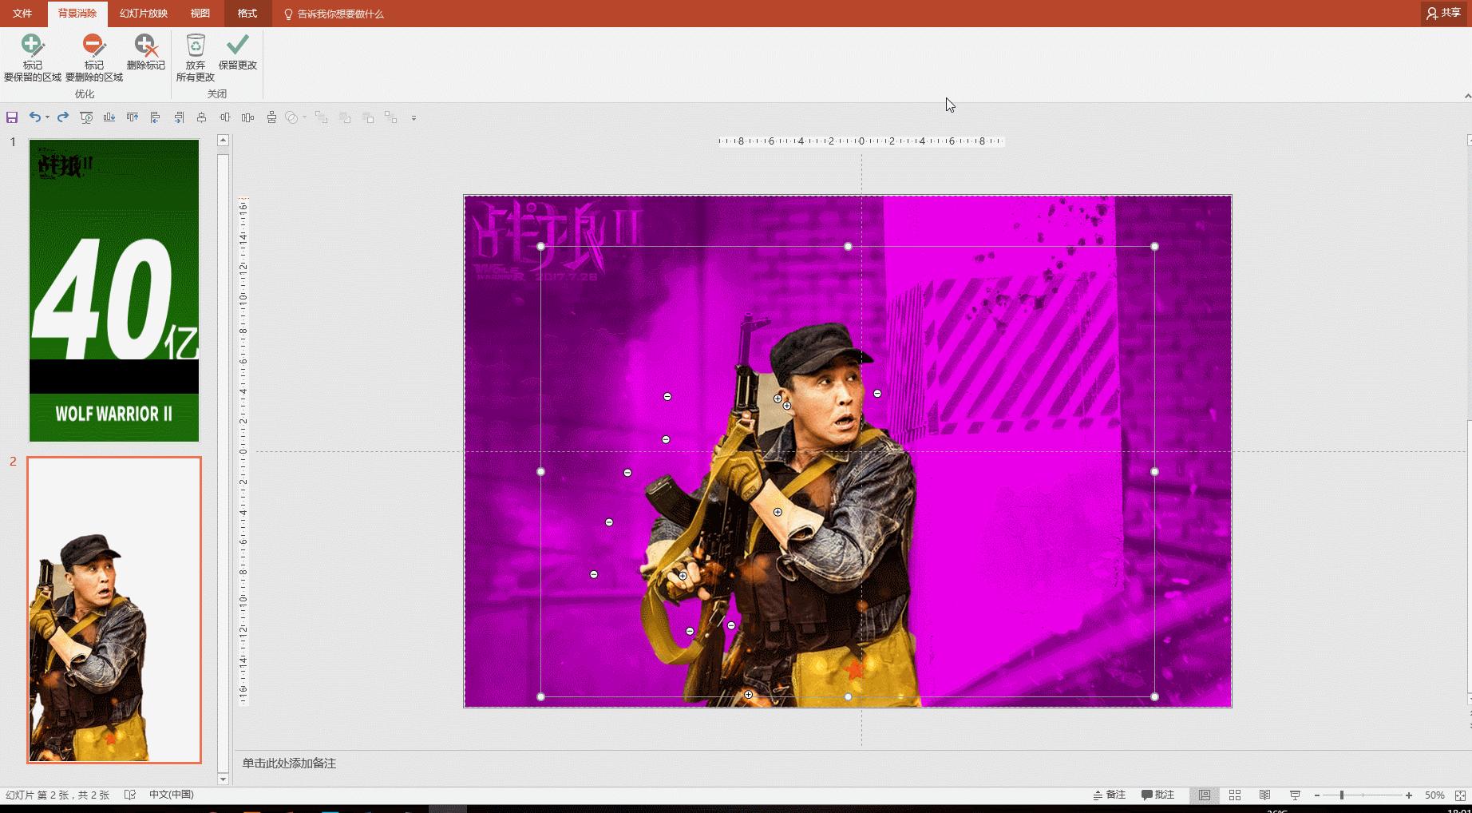The height and width of the screenshot is (813, 1472).
Task: Click the 50% zoom level button
Action: pos(1434,795)
